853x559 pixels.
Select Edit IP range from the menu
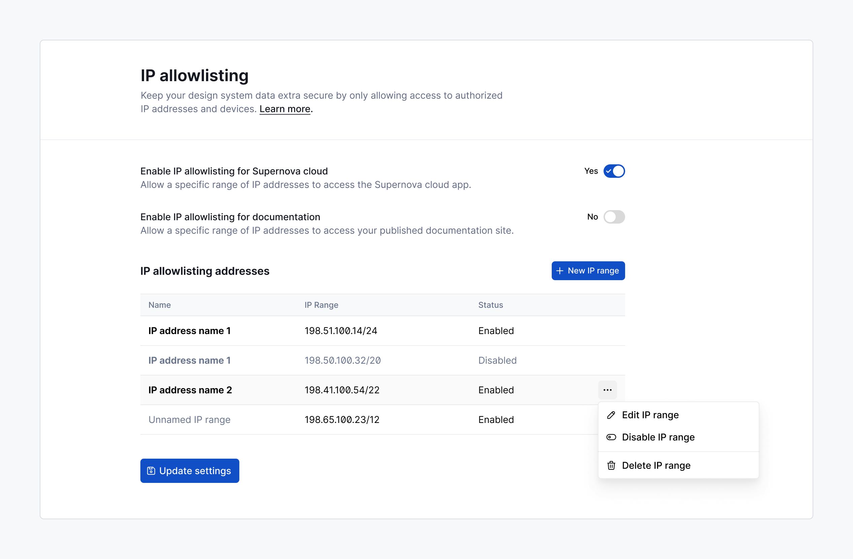(650, 415)
